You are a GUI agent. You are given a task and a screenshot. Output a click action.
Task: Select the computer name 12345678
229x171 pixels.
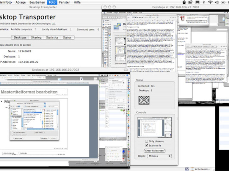[x=25, y=51]
